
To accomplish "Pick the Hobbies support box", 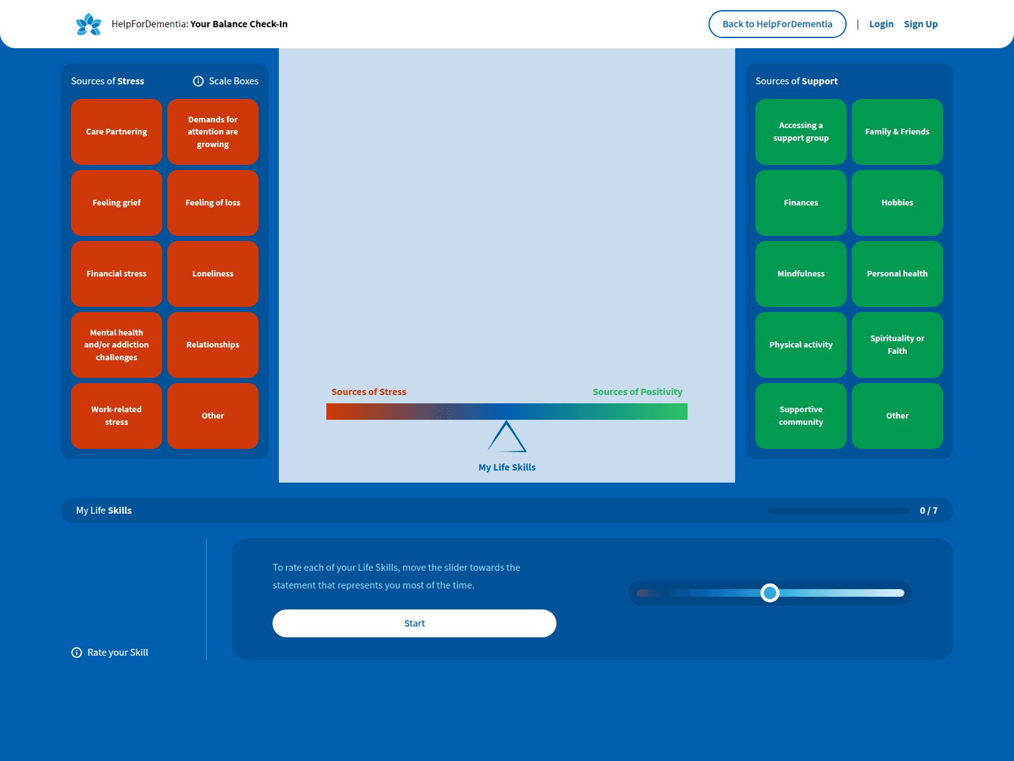I will pos(897,203).
